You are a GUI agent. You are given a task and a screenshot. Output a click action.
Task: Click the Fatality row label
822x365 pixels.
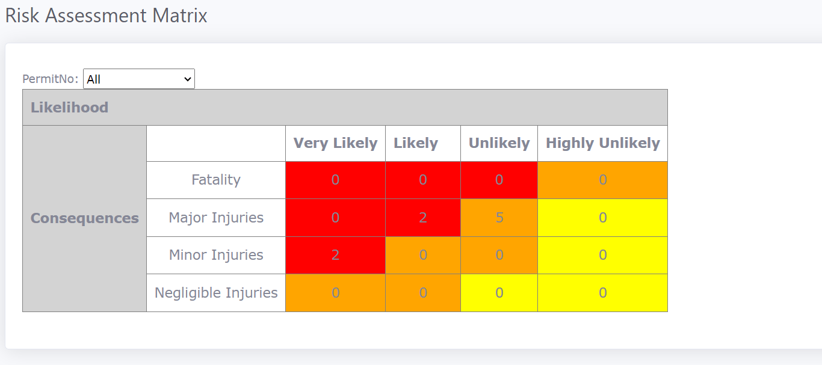(215, 180)
